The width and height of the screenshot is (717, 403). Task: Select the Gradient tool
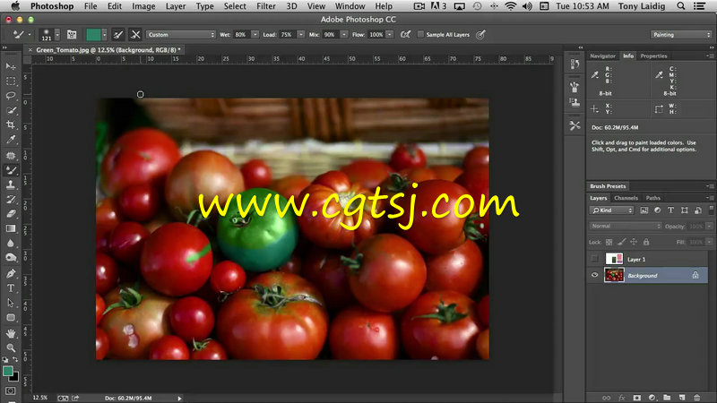11,228
